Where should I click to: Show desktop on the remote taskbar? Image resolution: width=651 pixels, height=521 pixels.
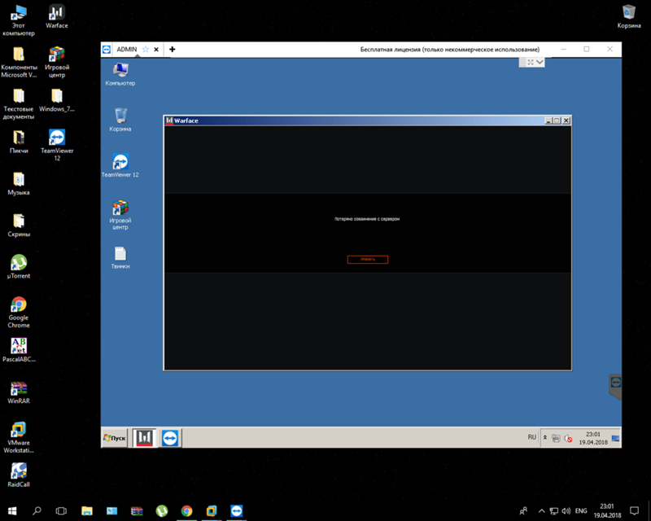tap(616, 438)
